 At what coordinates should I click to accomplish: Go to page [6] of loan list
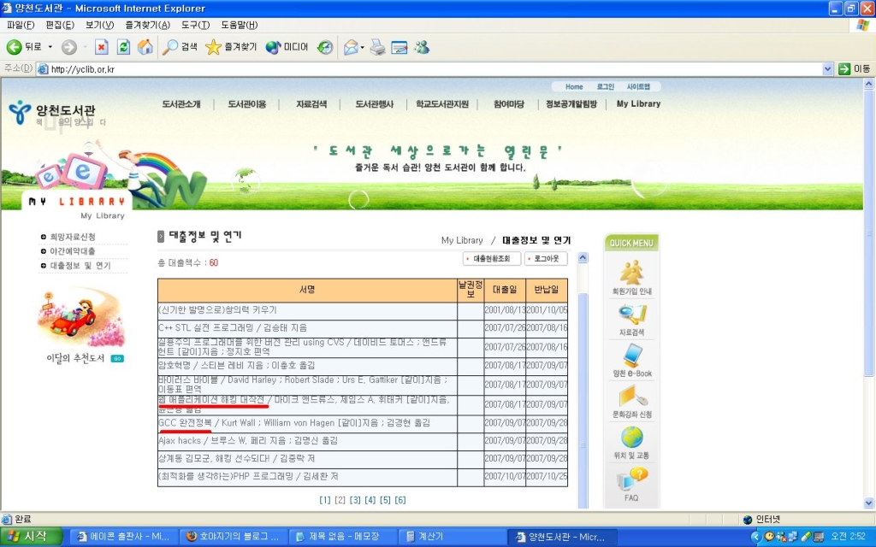400,500
